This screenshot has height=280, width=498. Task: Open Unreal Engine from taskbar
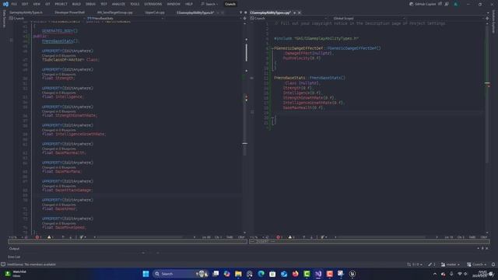coord(352,274)
